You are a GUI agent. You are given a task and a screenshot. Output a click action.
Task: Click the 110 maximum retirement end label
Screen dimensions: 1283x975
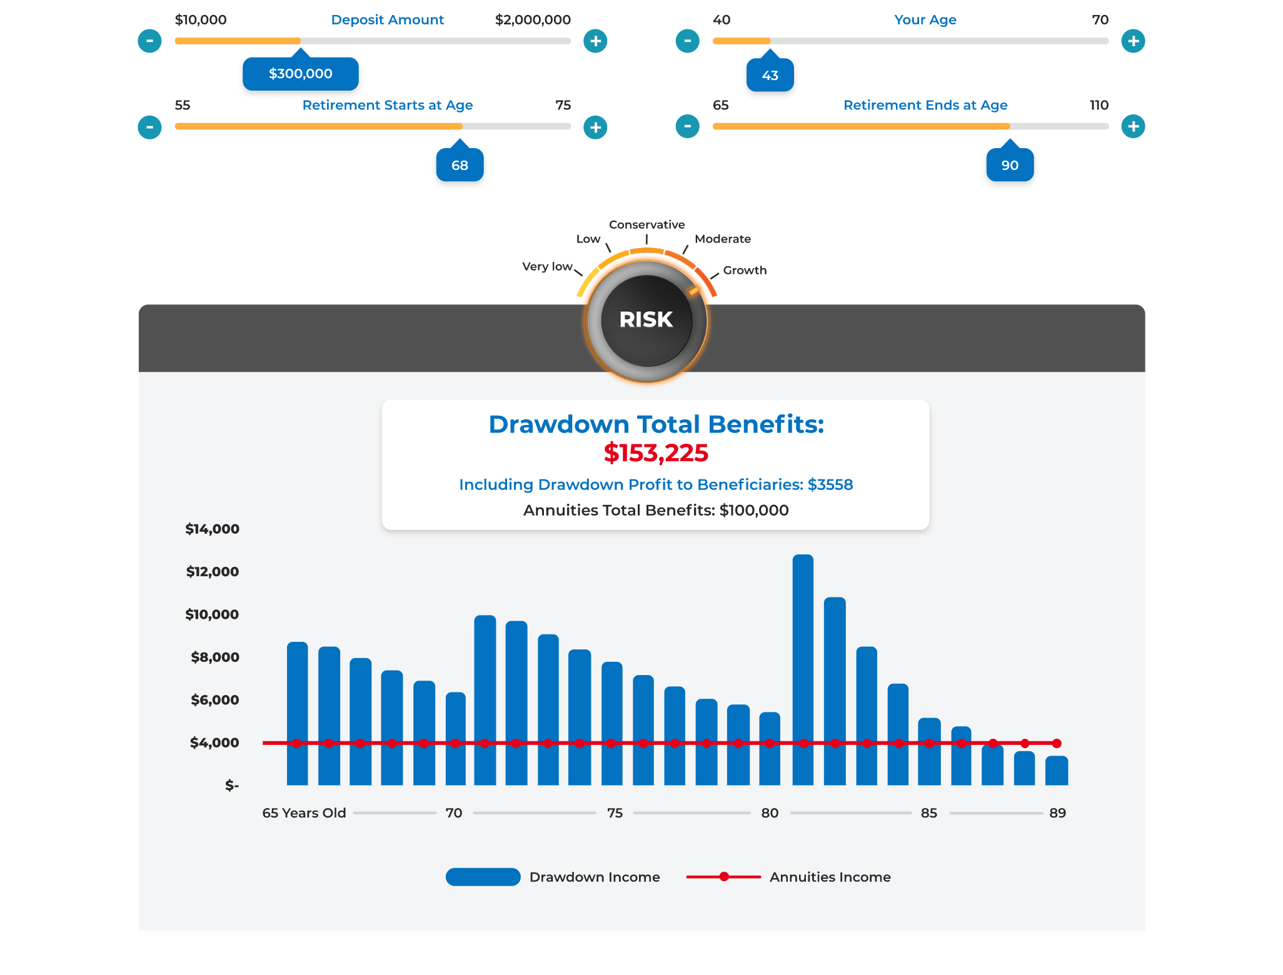pyautogui.click(x=1099, y=105)
